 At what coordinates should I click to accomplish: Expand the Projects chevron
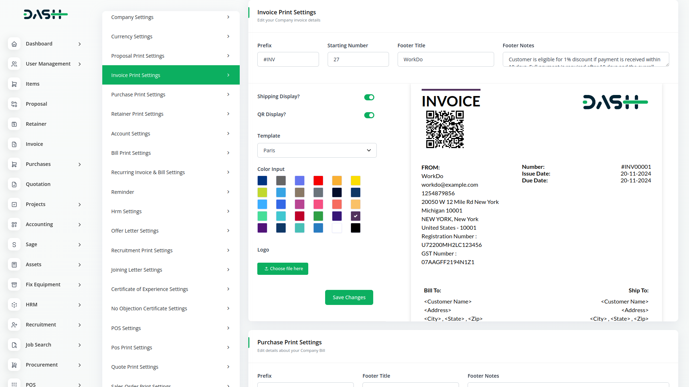pyautogui.click(x=80, y=205)
